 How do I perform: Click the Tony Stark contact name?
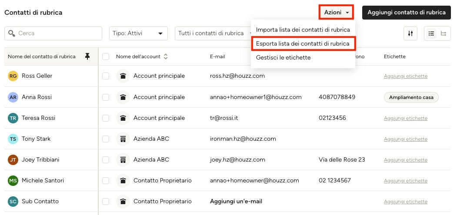point(36,139)
